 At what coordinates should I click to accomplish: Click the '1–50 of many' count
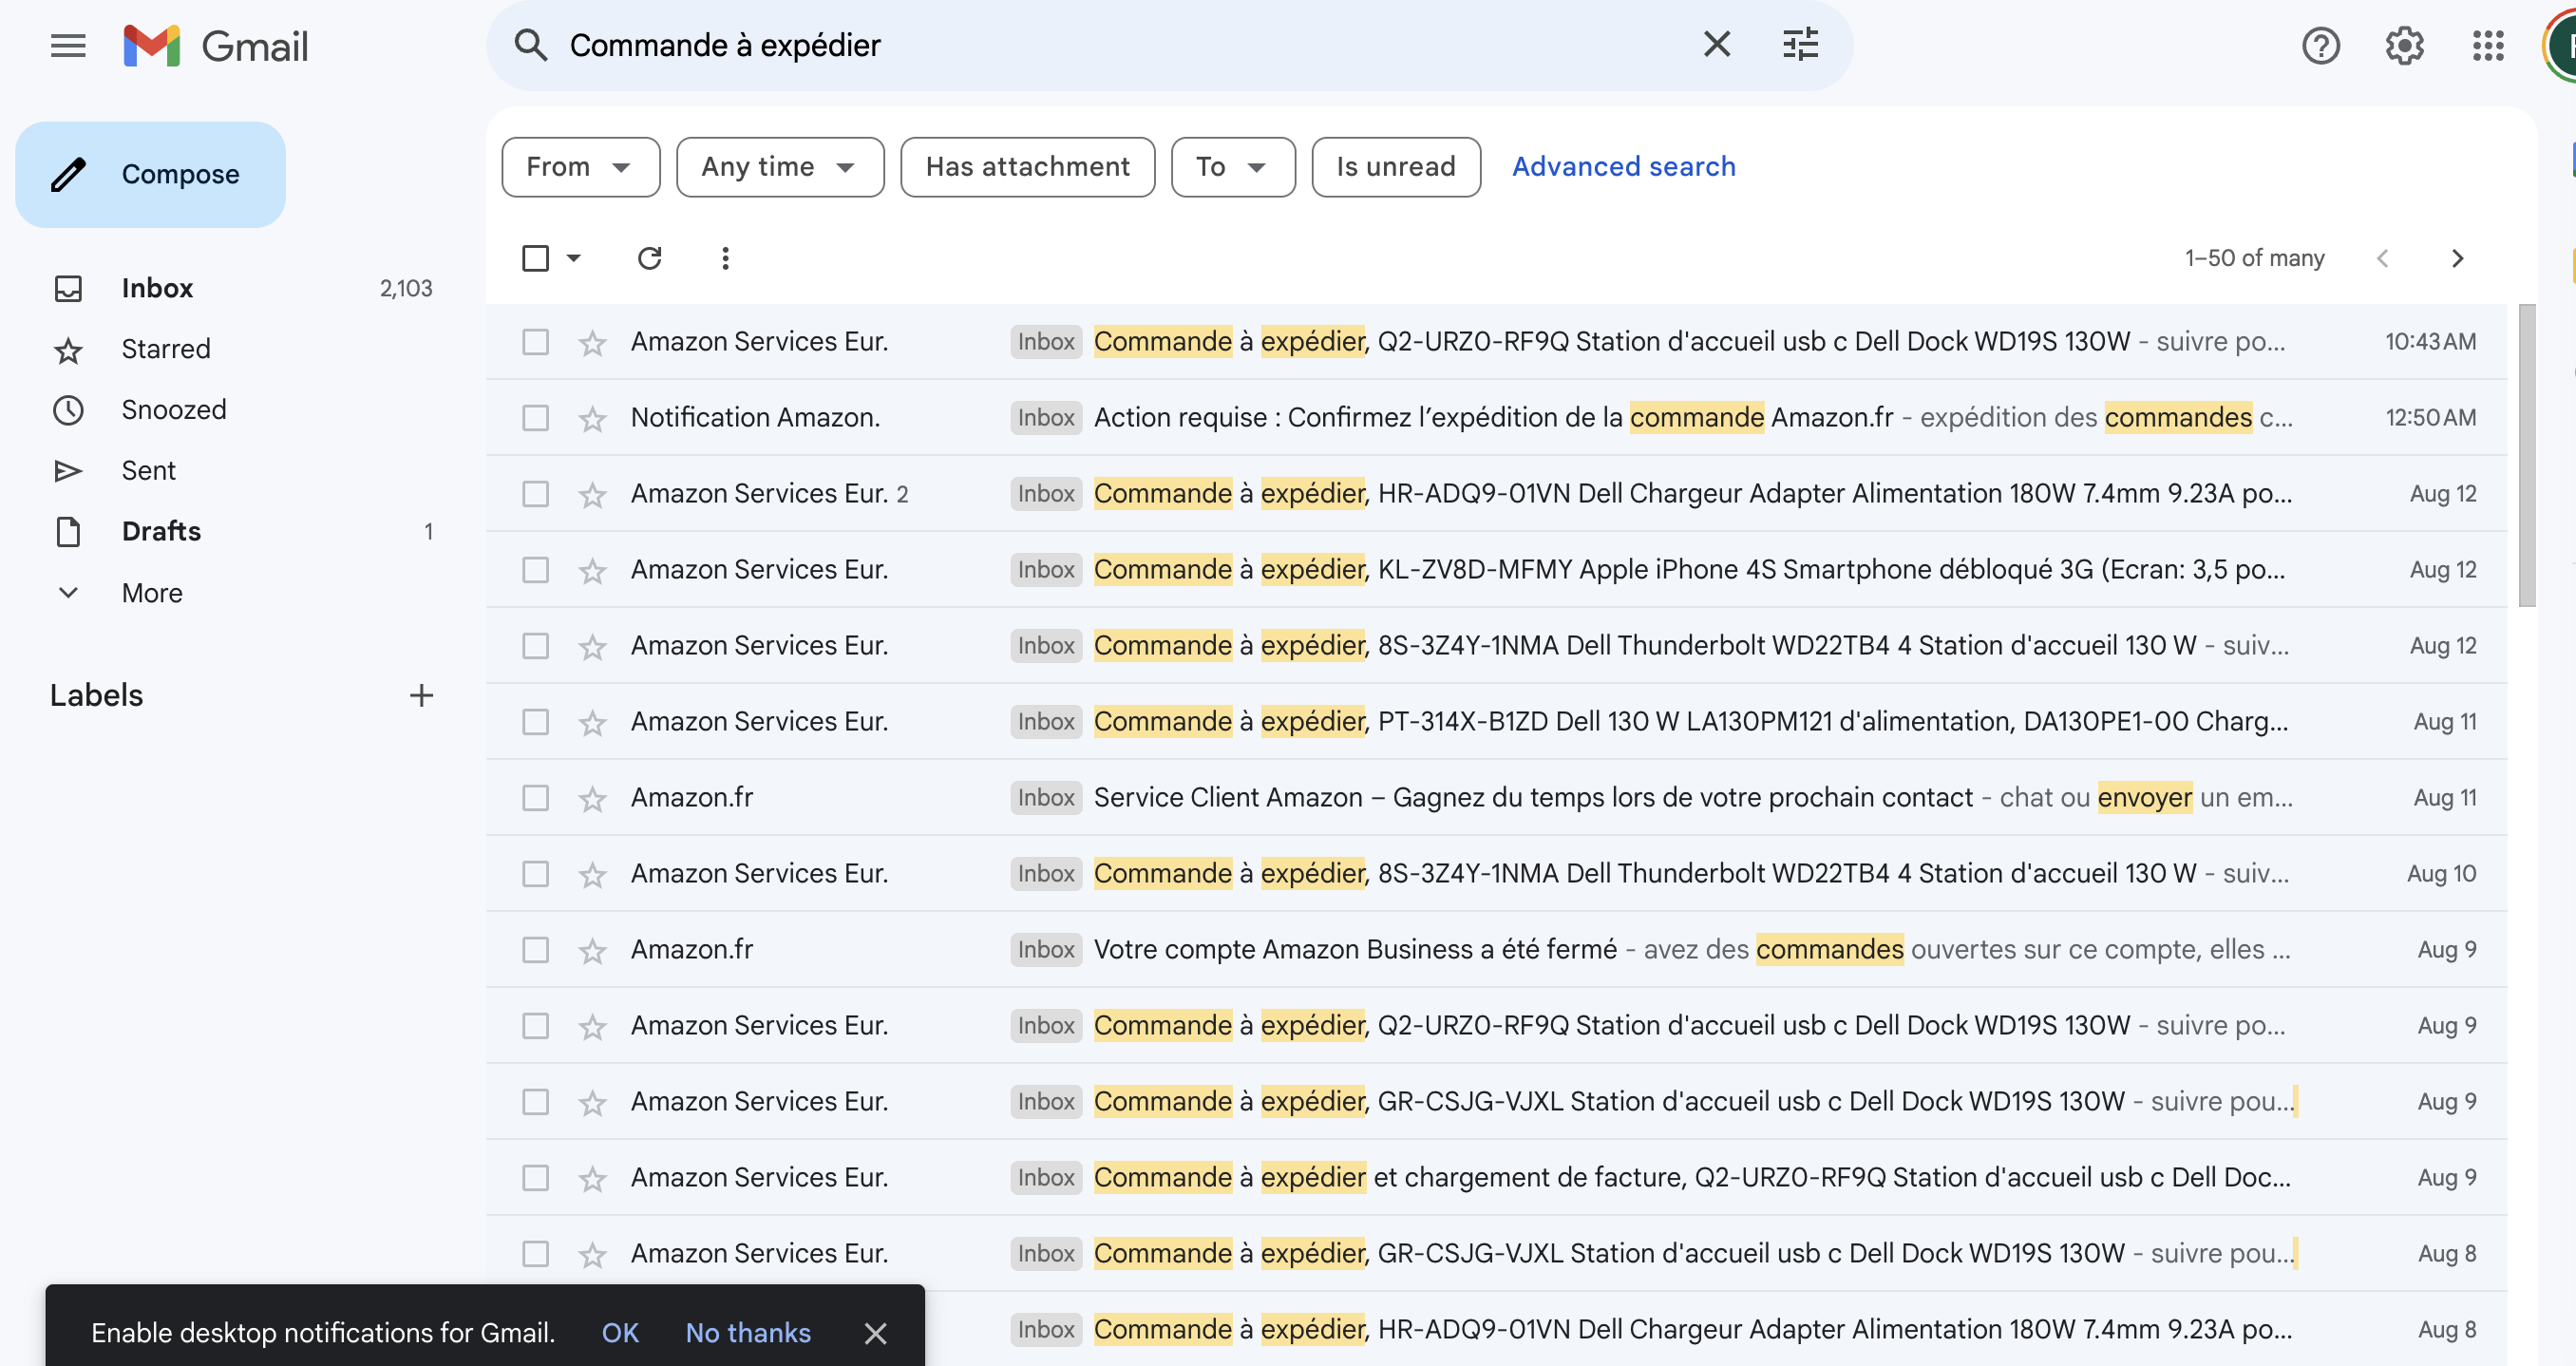pyautogui.click(x=2254, y=258)
